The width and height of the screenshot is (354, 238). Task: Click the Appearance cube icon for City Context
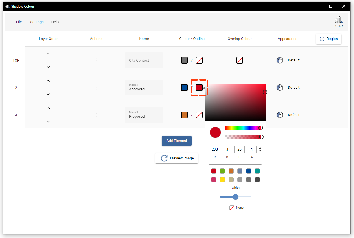click(280, 60)
